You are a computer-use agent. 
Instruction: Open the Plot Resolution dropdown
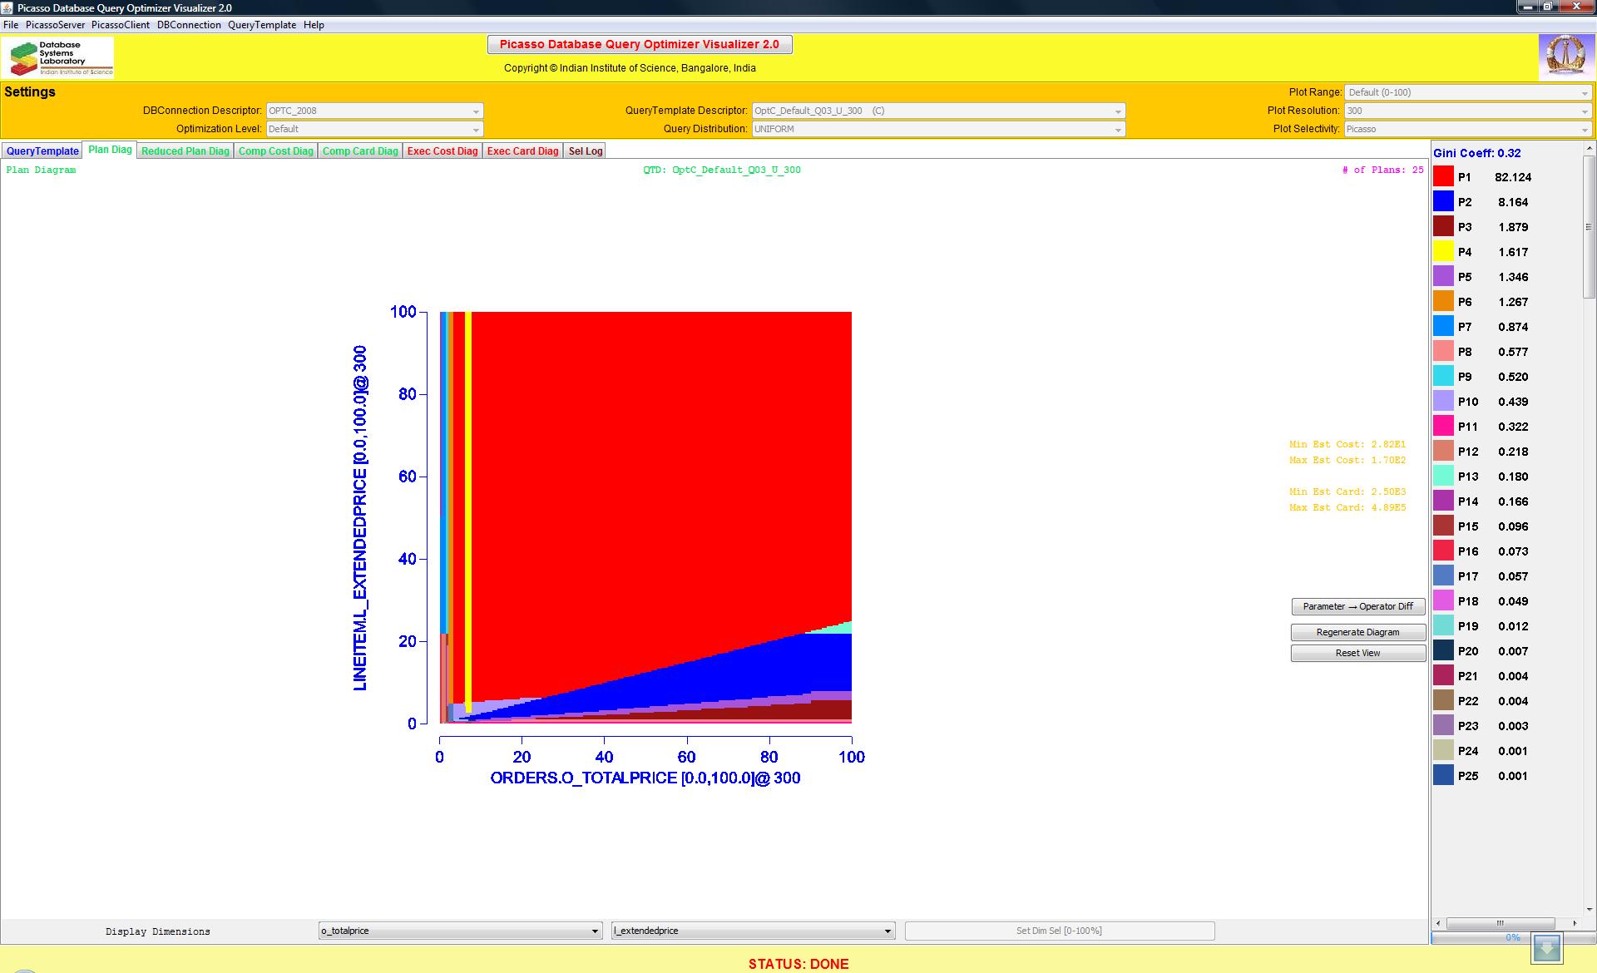click(x=1468, y=111)
